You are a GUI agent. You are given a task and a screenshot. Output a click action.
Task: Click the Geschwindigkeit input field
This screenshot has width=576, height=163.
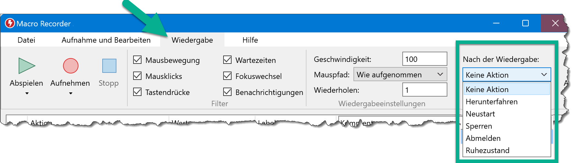pyautogui.click(x=425, y=59)
